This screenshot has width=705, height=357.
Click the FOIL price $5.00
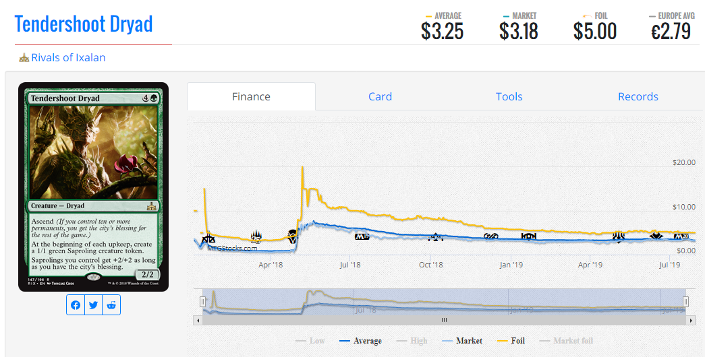595,32
